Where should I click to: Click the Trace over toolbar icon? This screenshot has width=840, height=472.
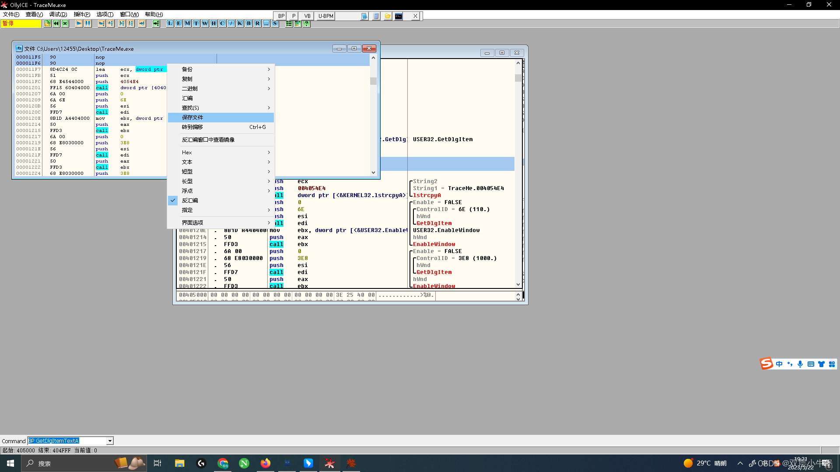(130, 24)
